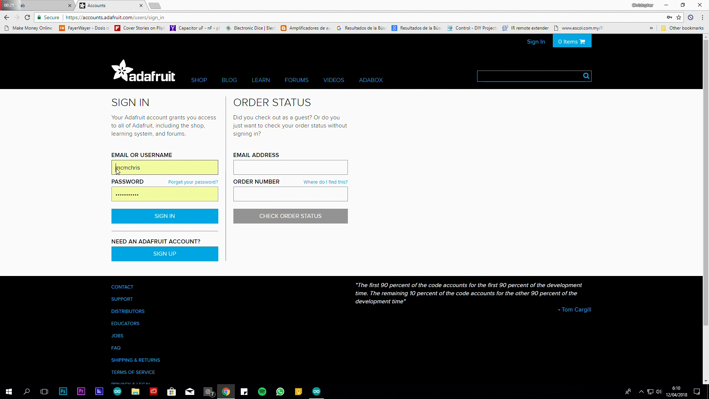This screenshot has width=709, height=399.
Task: Open BLOG navigation menu item
Action: pyautogui.click(x=229, y=80)
